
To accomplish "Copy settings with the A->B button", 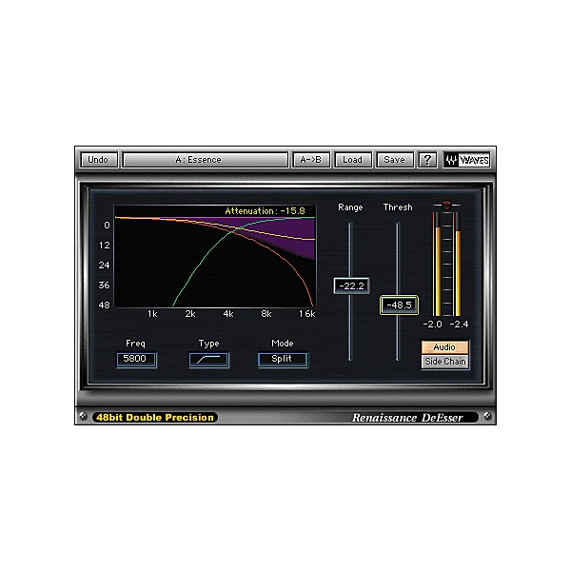I will (311, 160).
